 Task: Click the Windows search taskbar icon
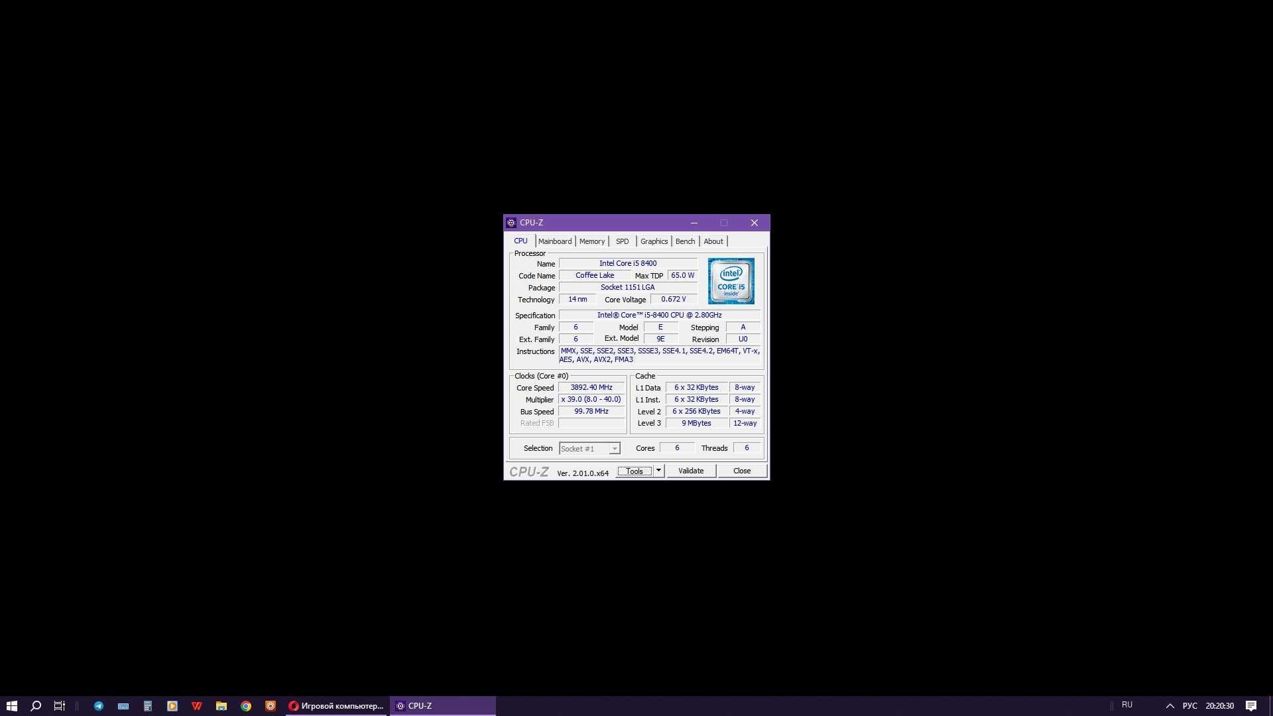coord(35,705)
